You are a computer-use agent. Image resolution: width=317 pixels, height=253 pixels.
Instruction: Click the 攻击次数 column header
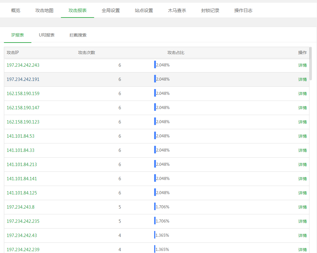[x=87, y=53]
